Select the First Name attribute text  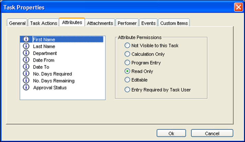tap(44, 40)
